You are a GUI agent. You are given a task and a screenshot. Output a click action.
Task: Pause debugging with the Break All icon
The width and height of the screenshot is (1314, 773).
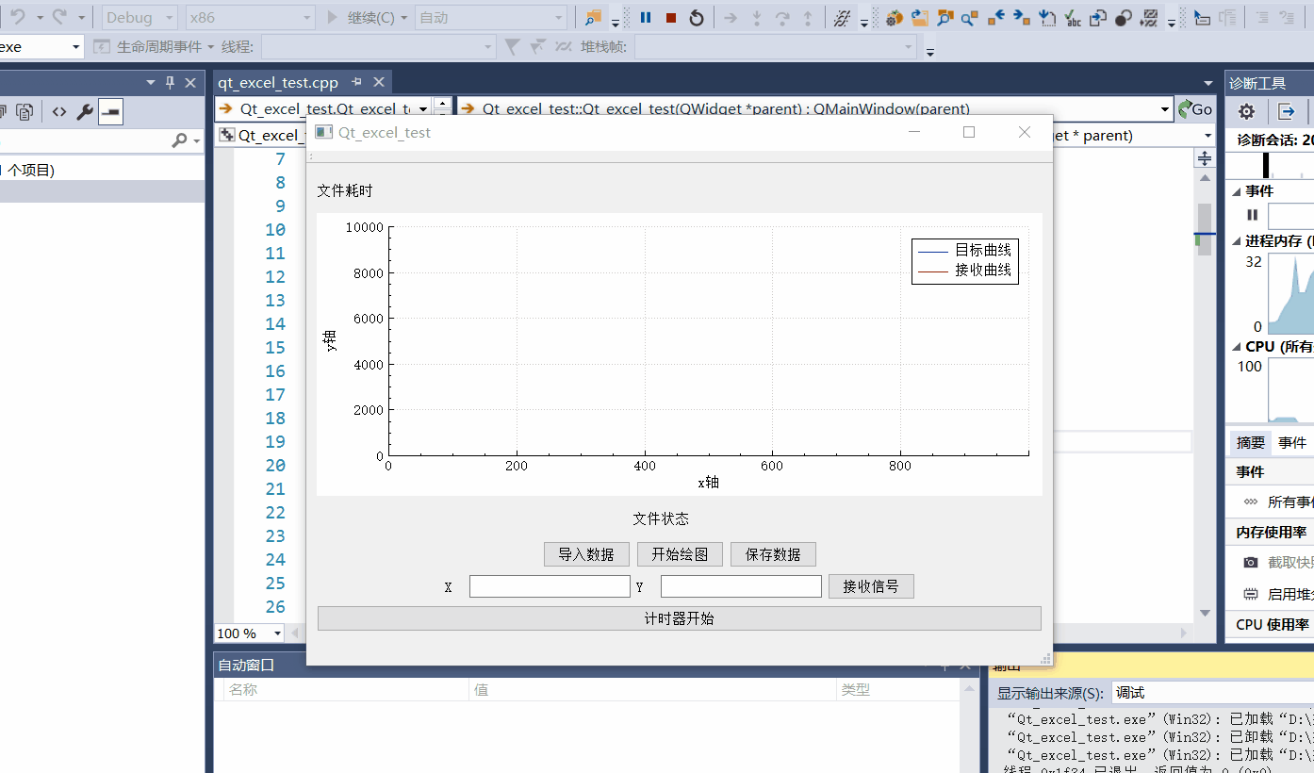tap(646, 18)
